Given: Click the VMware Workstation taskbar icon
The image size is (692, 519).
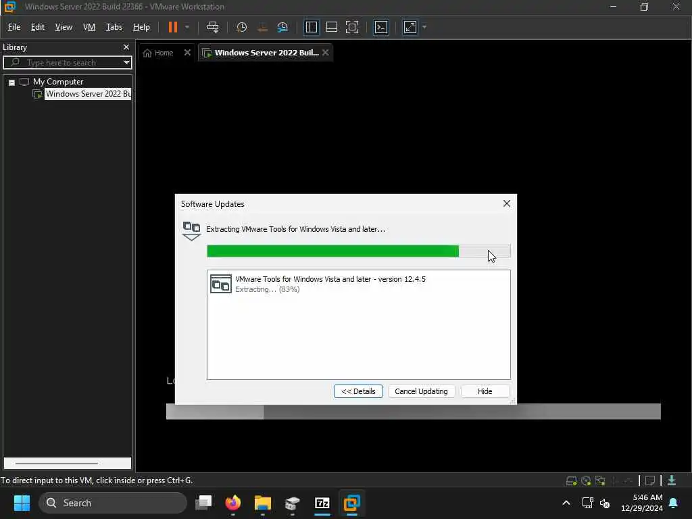Looking at the screenshot, I should (x=351, y=503).
